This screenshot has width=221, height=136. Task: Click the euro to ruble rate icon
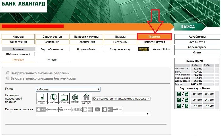[183, 100]
